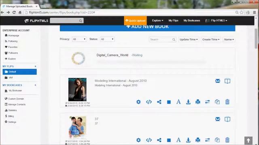
Task: Click the book 37 cover thumbnail
Action: point(78,127)
